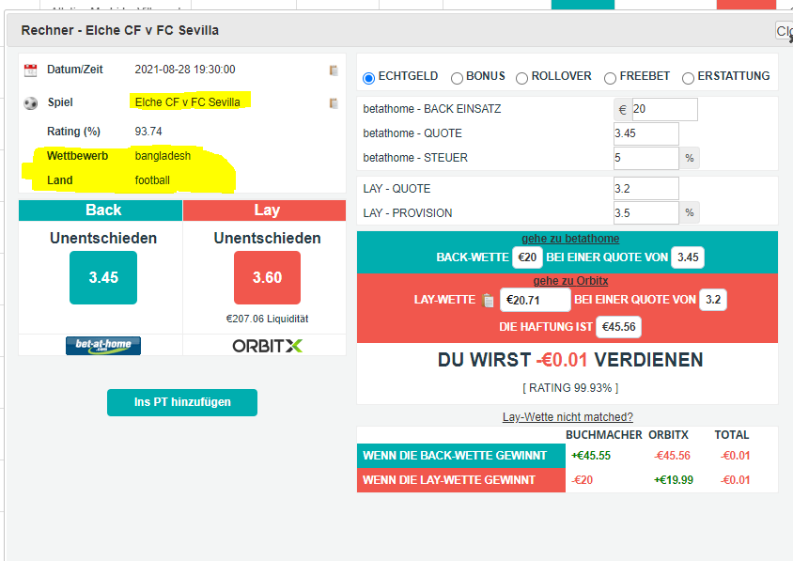This screenshot has width=793, height=561.
Task: Open the 'gehe zu betathome' link
Action: click(570, 239)
